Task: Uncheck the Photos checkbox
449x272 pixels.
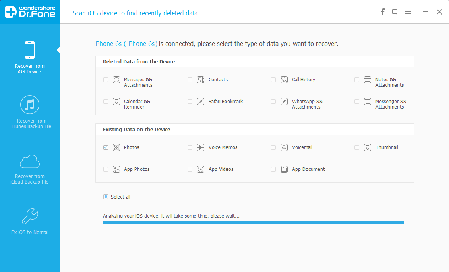Action: click(x=106, y=147)
